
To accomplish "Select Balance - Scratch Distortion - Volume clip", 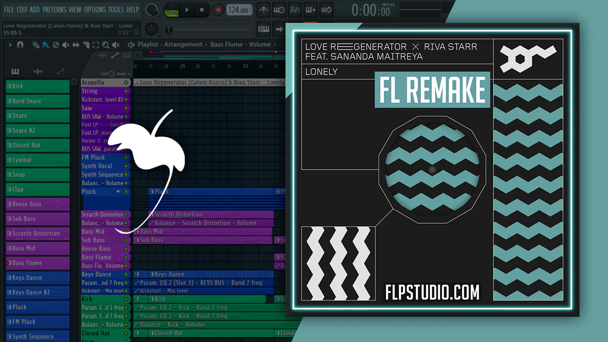I will pos(211,223).
